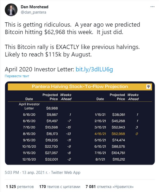
Task: Click the @dan_pantera handle
Action: point(33,12)
